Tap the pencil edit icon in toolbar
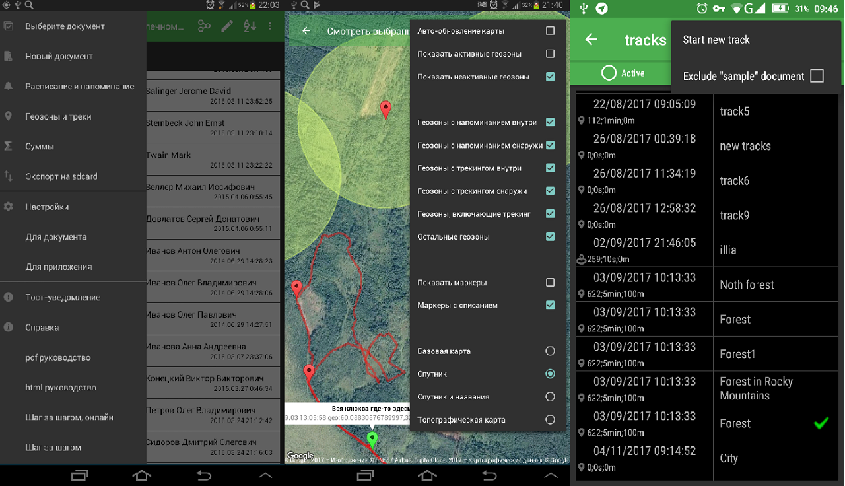 [x=227, y=26]
